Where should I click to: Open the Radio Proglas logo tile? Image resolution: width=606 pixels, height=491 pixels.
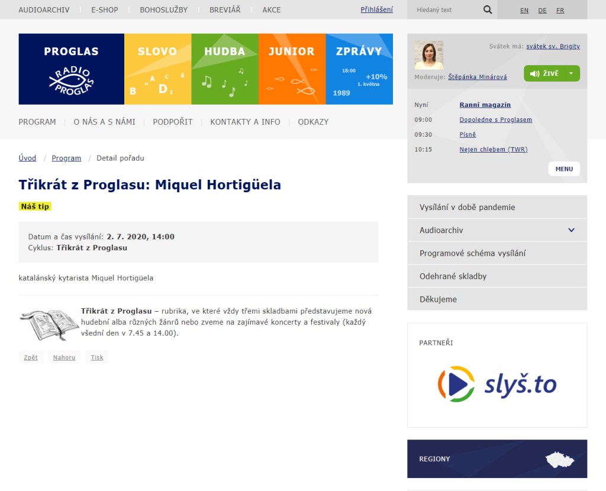click(x=71, y=69)
